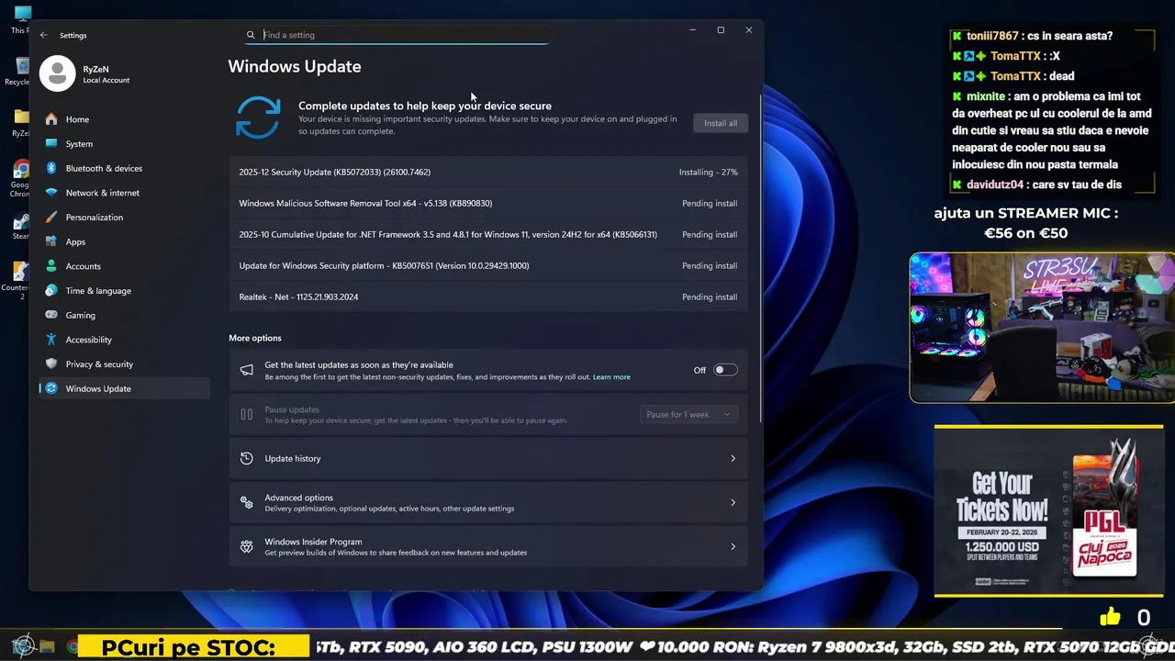Open the Pause for 1 week dropdown

click(688, 414)
